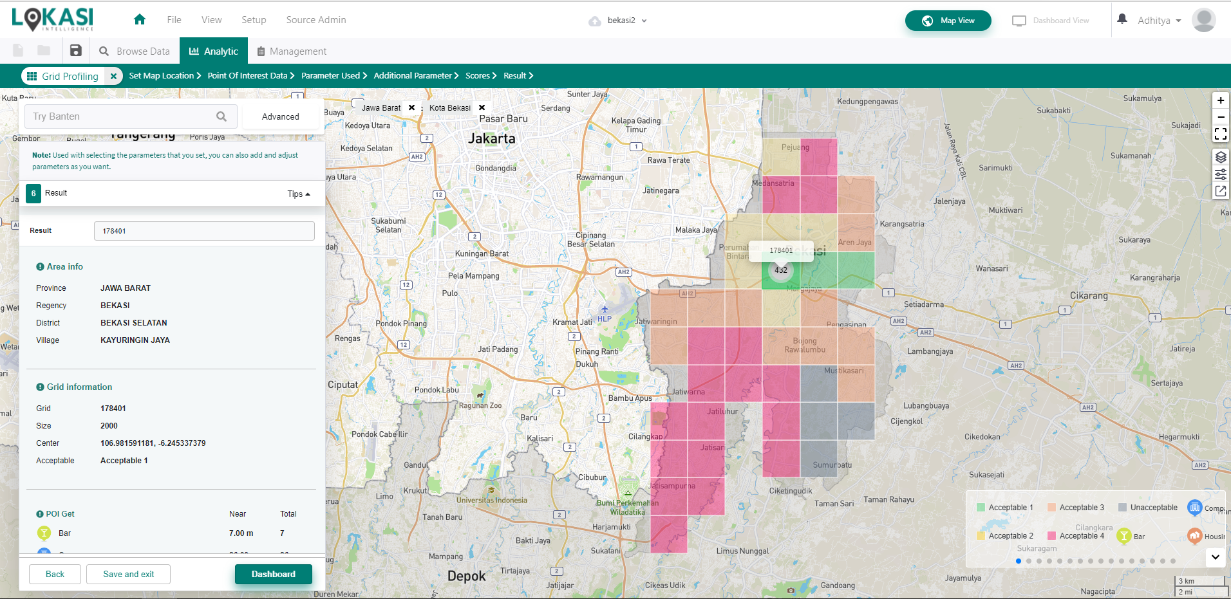Click Save and exit button
Image resolution: width=1231 pixels, height=599 pixels.
[129, 574]
